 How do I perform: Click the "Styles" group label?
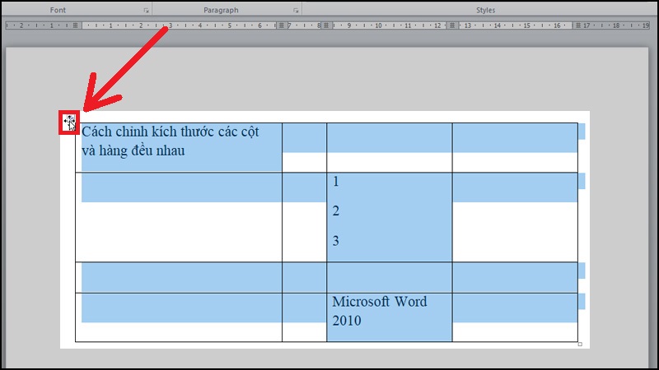[485, 10]
